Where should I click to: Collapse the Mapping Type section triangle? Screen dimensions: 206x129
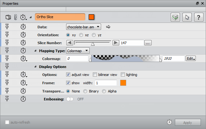pyautogui.click(x=35, y=51)
